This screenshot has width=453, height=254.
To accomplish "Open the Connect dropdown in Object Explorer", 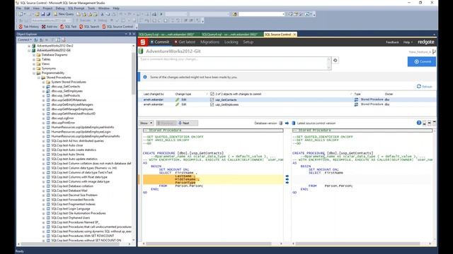I will coord(25,40).
